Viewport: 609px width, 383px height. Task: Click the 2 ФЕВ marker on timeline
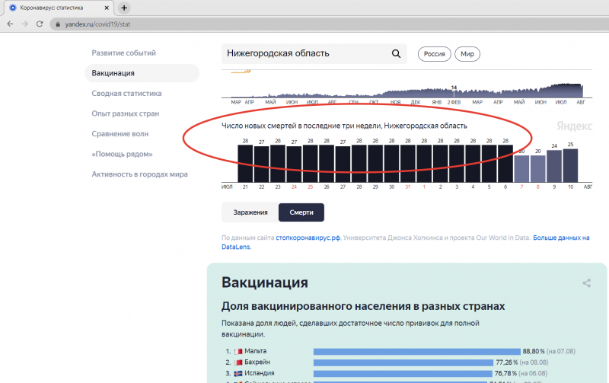click(x=454, y=102)
